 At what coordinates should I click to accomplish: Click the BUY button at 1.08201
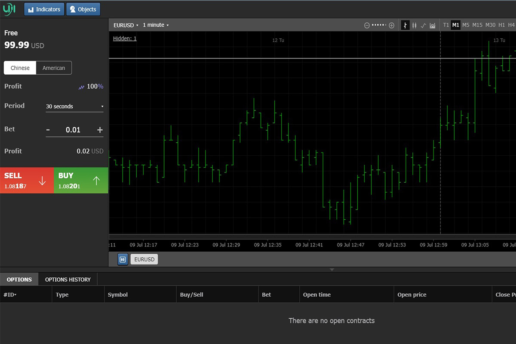tap(81, 180)
